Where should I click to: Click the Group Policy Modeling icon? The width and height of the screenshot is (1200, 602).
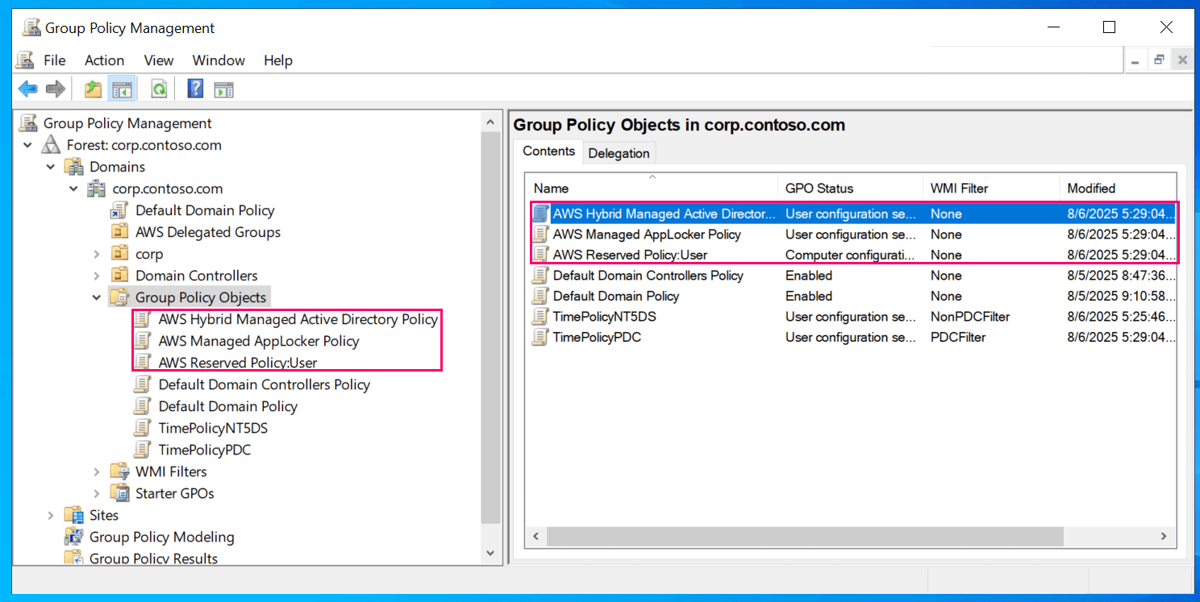(73, 537)
